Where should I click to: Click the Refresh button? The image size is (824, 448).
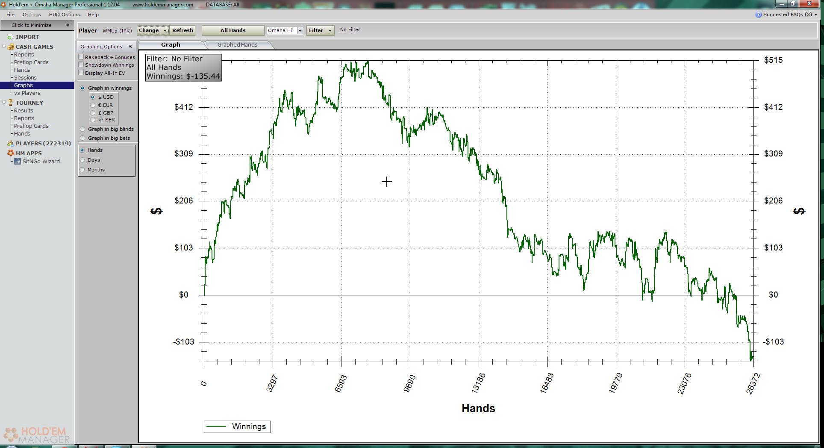[x=182, y=30]
